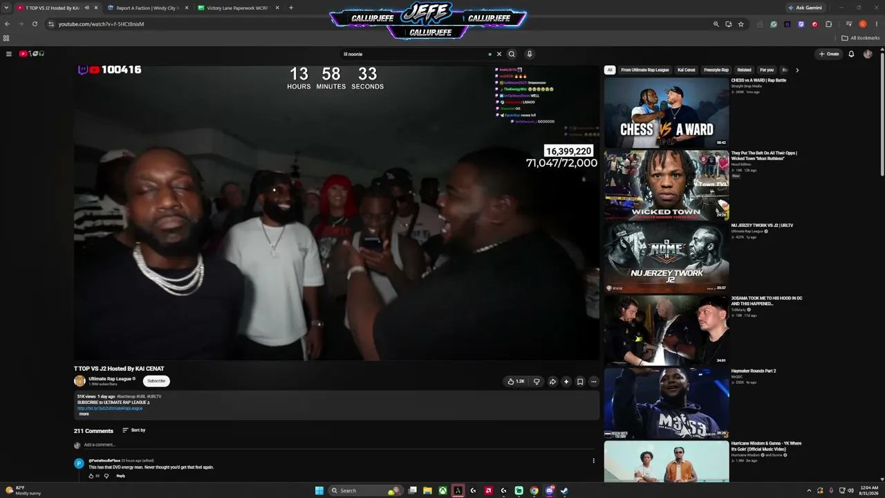Open Chrome zoom magnifier in address bar
The height and width of the screenshot is (498, 885).
[716, 24]
